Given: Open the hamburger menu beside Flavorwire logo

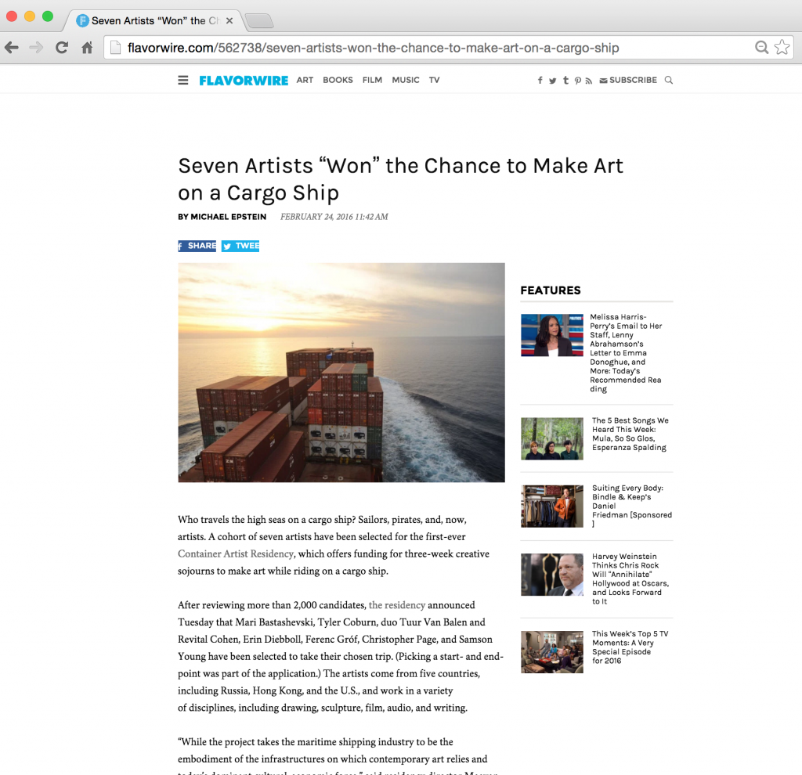Looking at the screenshot, I should tap(183, 81).
